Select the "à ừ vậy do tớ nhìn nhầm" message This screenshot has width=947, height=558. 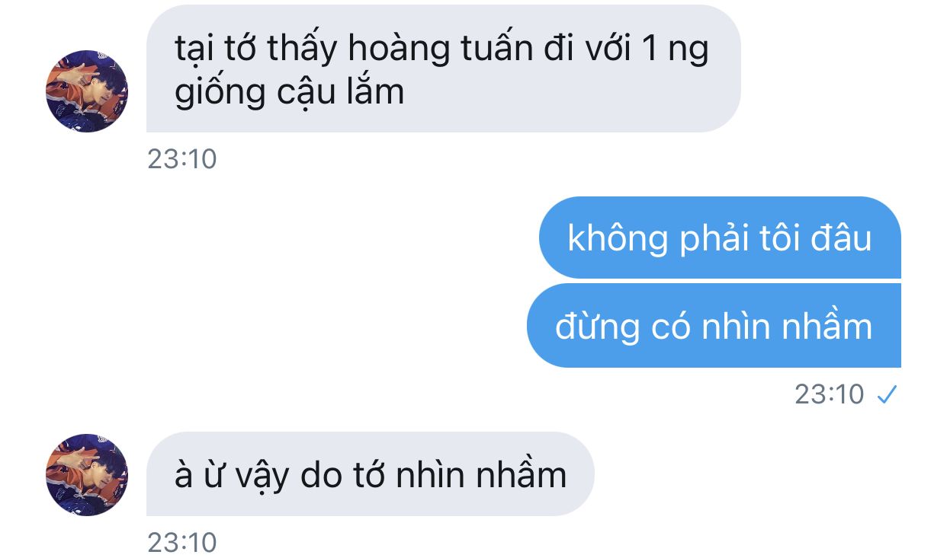point(370,474)
